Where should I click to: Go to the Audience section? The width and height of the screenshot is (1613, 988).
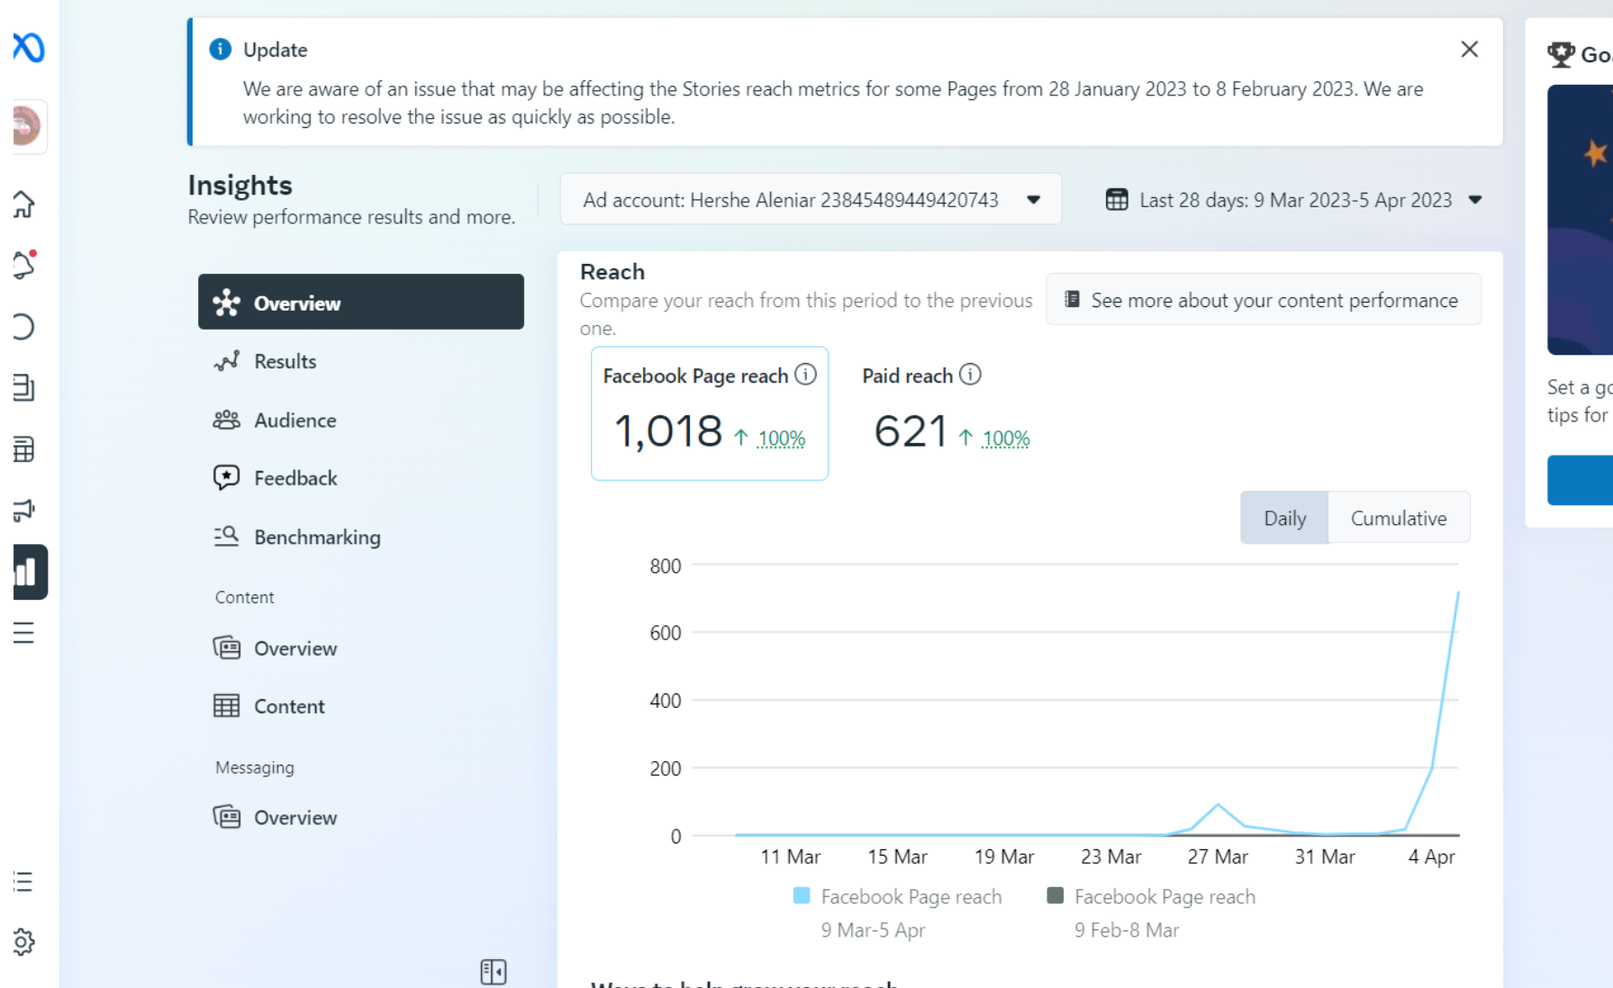point(295,421)
